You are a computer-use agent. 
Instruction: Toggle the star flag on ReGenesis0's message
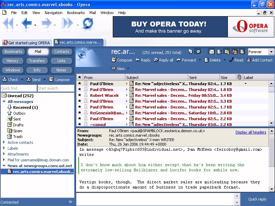click(x=80, y=113)
